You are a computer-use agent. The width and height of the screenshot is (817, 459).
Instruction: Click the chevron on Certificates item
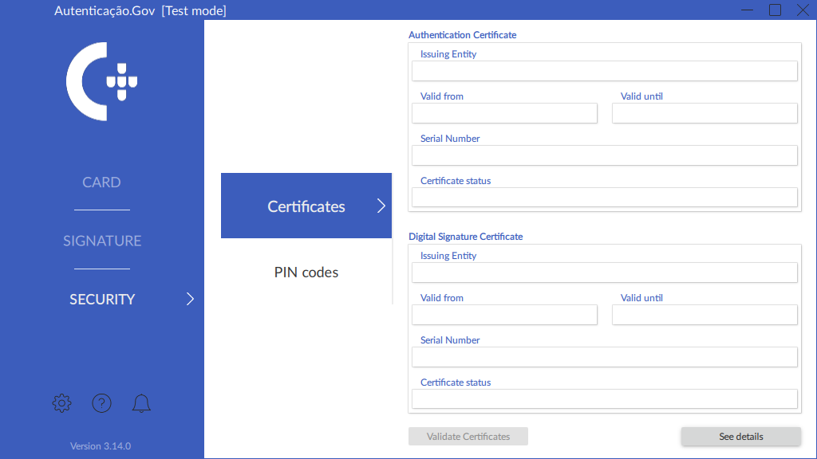click(x=381, y=206)
